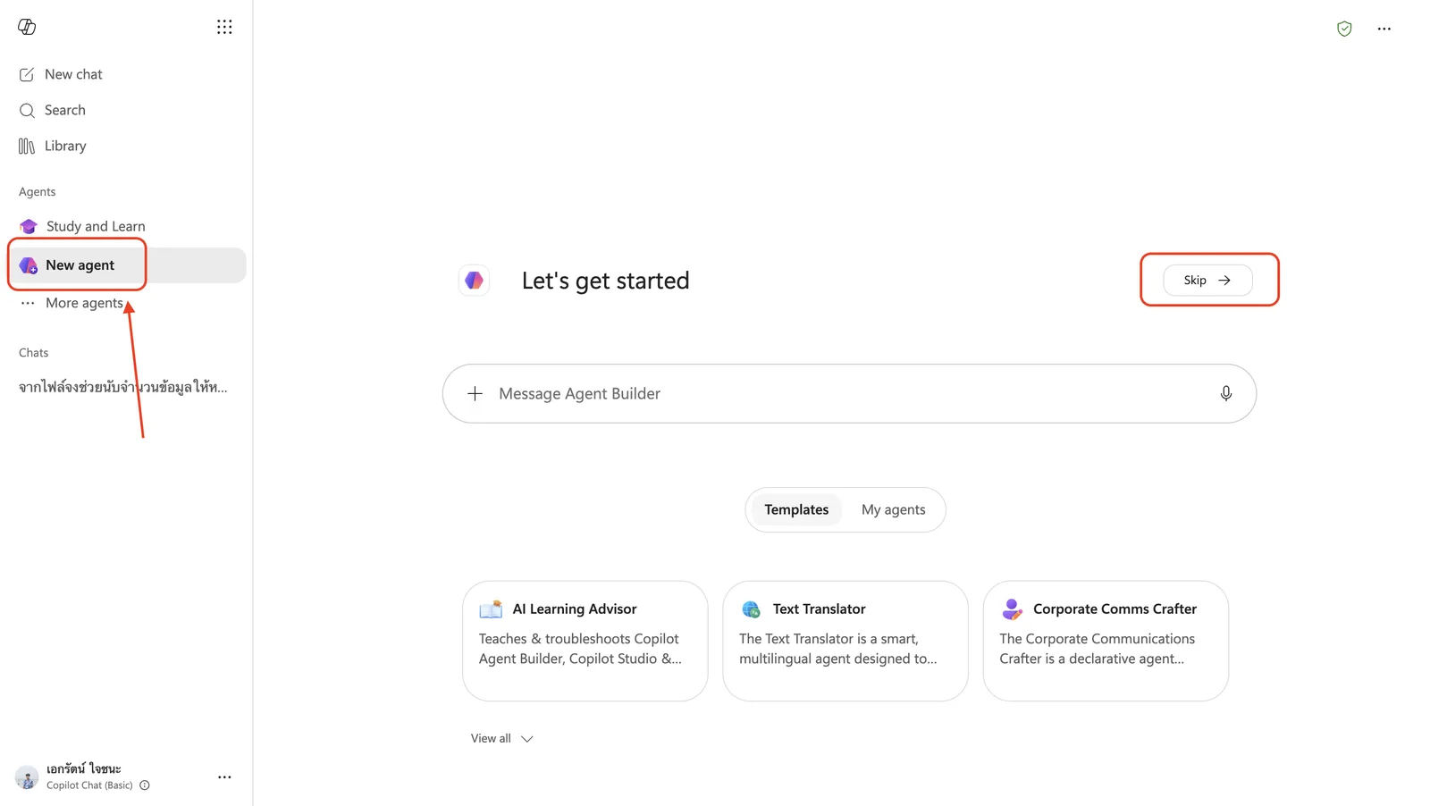Click the New chat compose icon

[27, 74]
